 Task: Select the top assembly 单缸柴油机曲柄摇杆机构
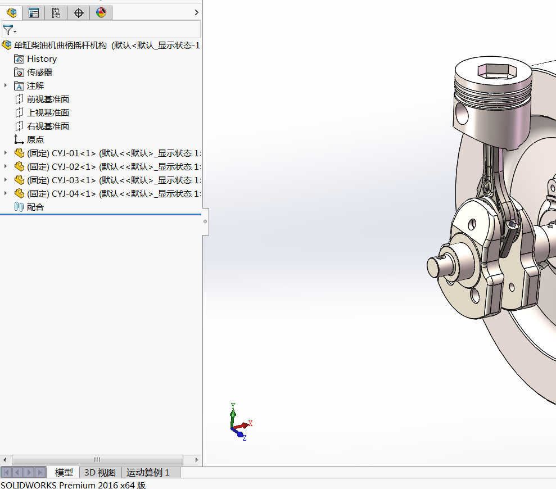pyautogui.click(x=106, y=46)
